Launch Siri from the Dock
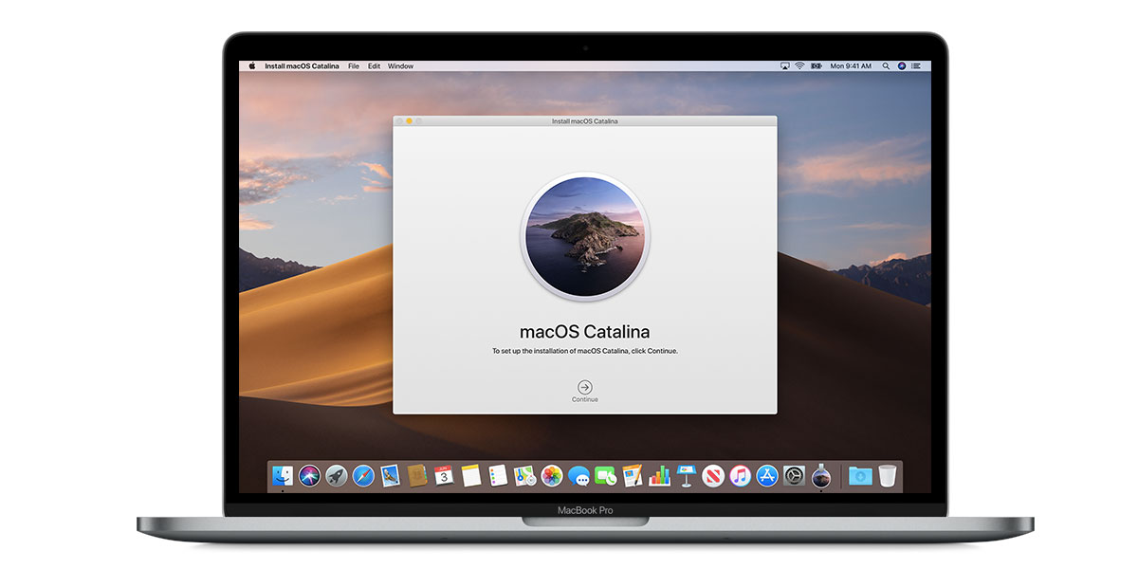This screenshot has height=569, width=1138. point(309,475)
